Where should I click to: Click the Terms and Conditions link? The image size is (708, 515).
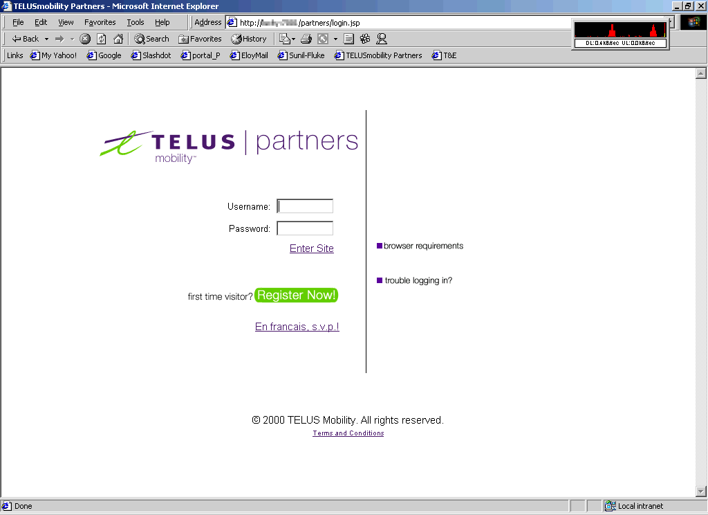348,433
